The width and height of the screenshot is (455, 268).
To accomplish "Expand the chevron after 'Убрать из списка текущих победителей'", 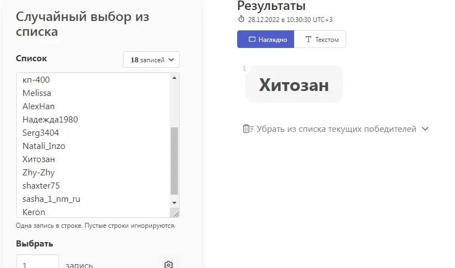I will 425,129.
